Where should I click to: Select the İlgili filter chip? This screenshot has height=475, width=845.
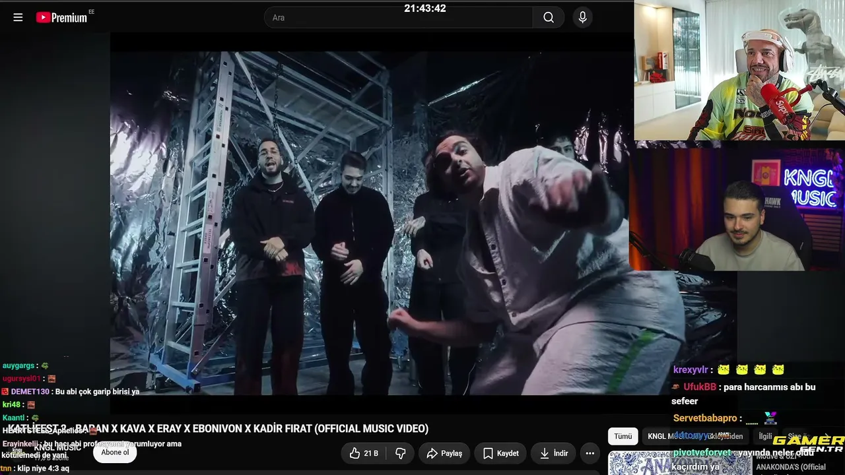click(x=765, y=436)
